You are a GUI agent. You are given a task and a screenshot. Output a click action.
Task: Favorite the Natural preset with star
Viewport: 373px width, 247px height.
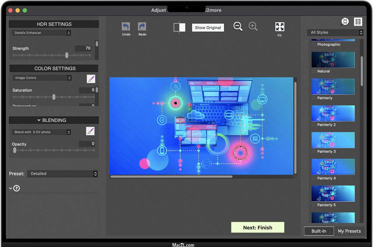tap(314, 71)
